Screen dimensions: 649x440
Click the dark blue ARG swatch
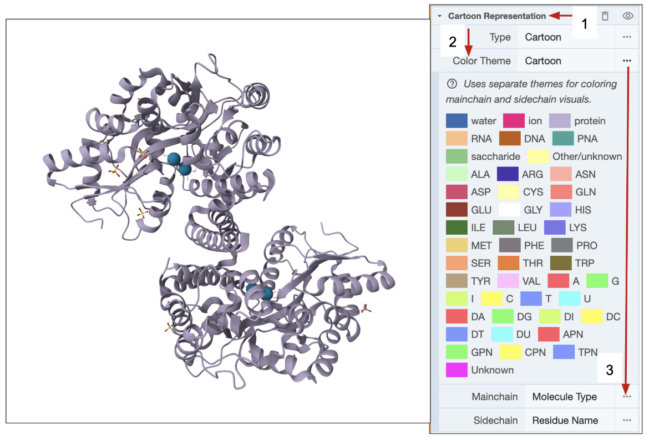pos(508,174)
